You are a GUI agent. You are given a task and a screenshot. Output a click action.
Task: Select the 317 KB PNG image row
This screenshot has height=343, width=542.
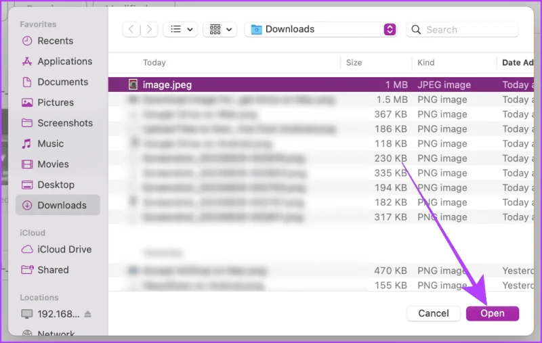[320, 217]
